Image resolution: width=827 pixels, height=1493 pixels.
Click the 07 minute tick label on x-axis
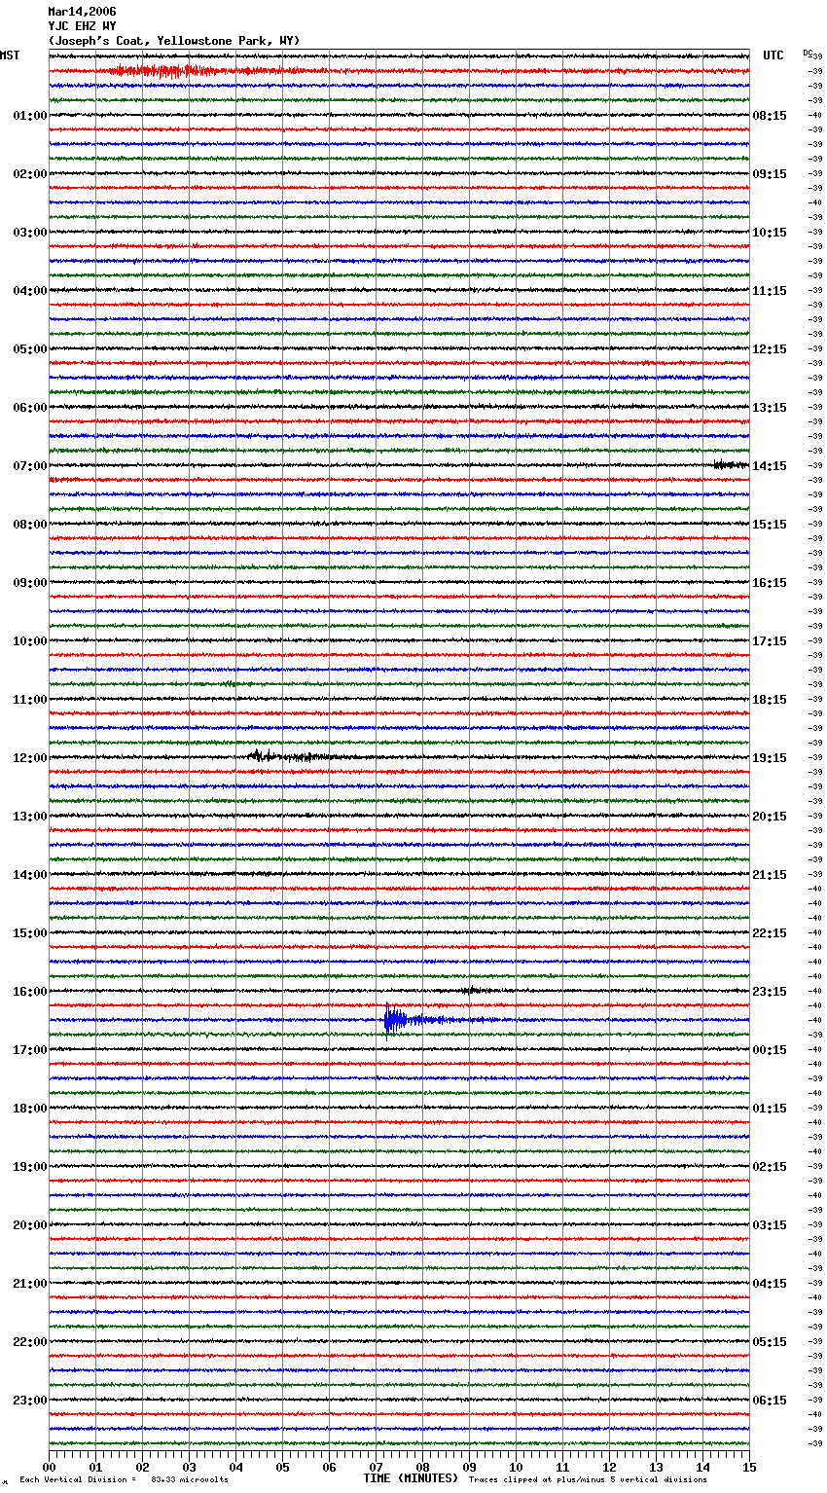coord(376,1467)
